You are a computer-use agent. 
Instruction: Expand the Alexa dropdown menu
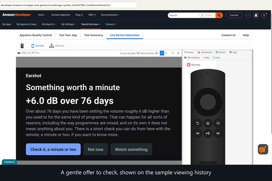click(42, 15)
